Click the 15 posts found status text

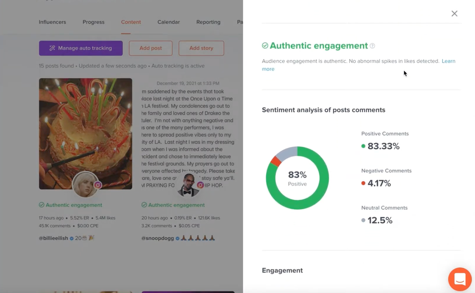57,66
